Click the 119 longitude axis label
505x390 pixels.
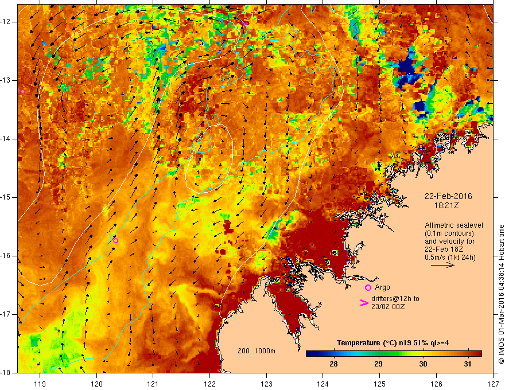coord(40,384)
